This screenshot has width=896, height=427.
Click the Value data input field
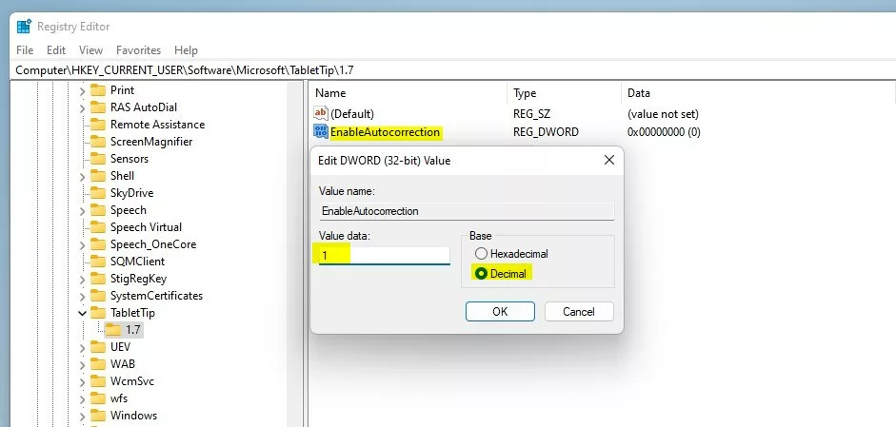click(x=385, y=255)
